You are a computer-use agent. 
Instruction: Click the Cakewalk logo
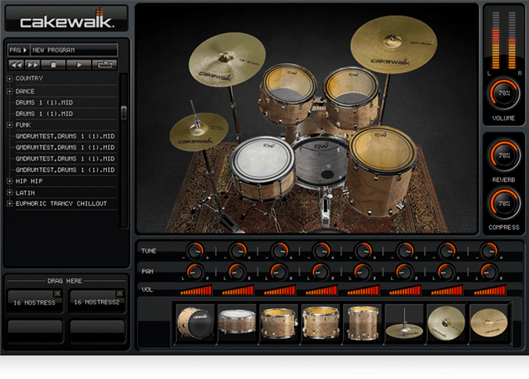[x=67, y=20]
